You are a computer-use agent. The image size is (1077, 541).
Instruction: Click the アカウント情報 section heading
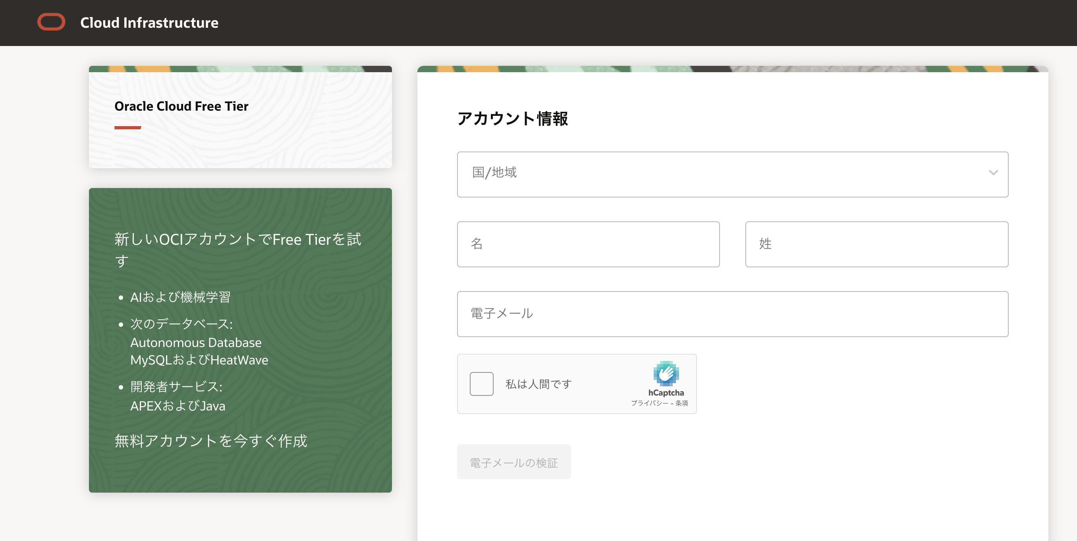click(513, 119)
